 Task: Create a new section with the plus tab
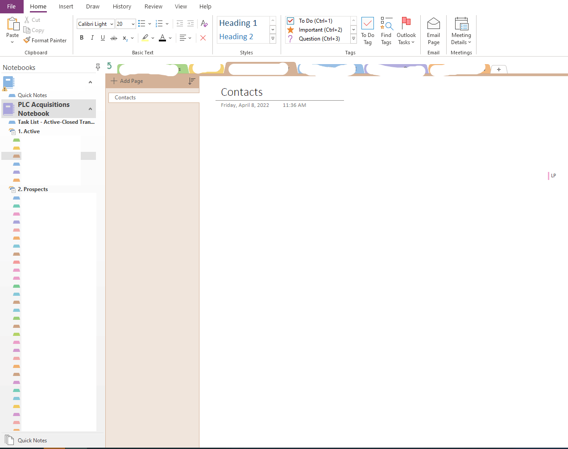click(x=499, y=69)
